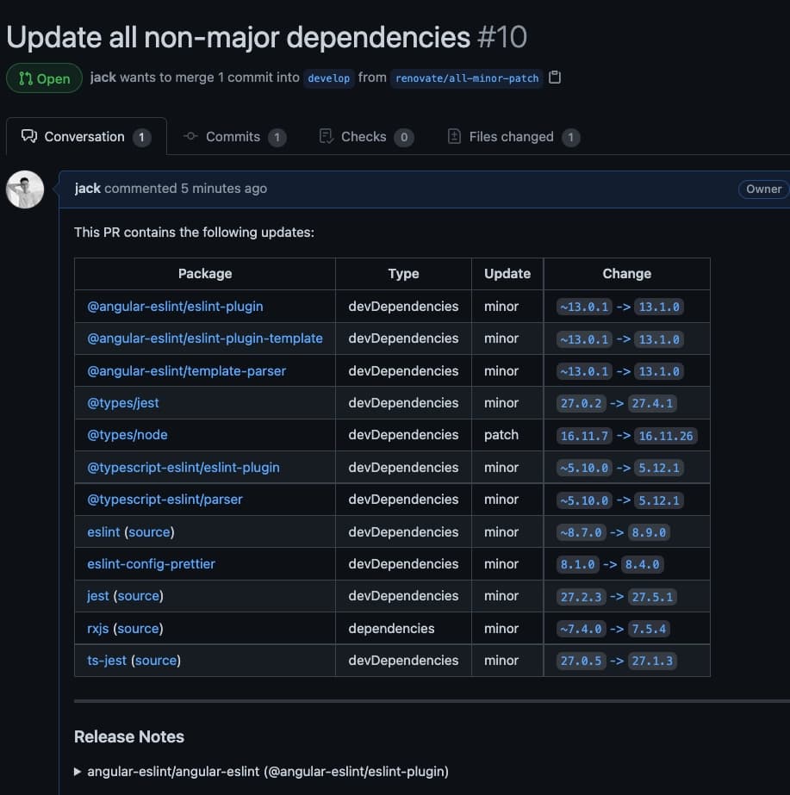This screenshot has height=795, width=790.
Task: Open @angular-eslint/eslint-plugin package link
Action: (175, 307)
